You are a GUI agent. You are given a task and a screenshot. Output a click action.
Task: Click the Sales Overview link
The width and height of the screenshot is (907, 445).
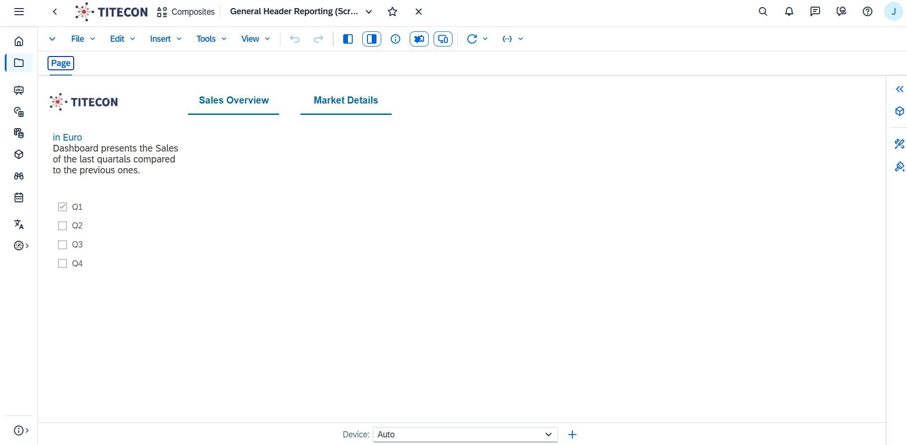(234, 100)
